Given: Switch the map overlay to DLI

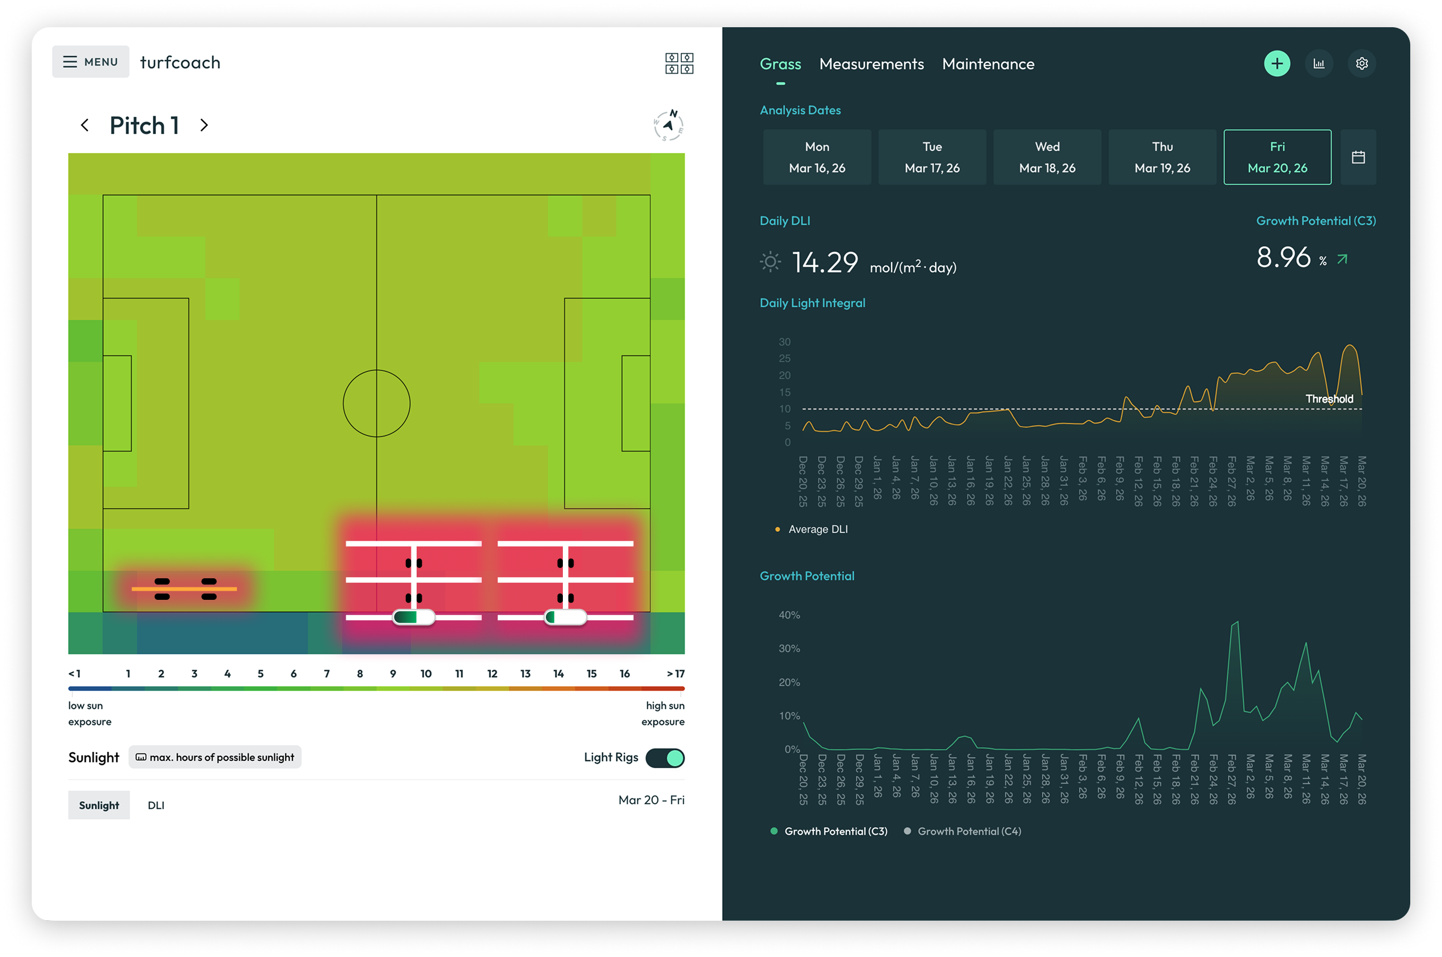Looking at the screenshot, I should 156,805.
